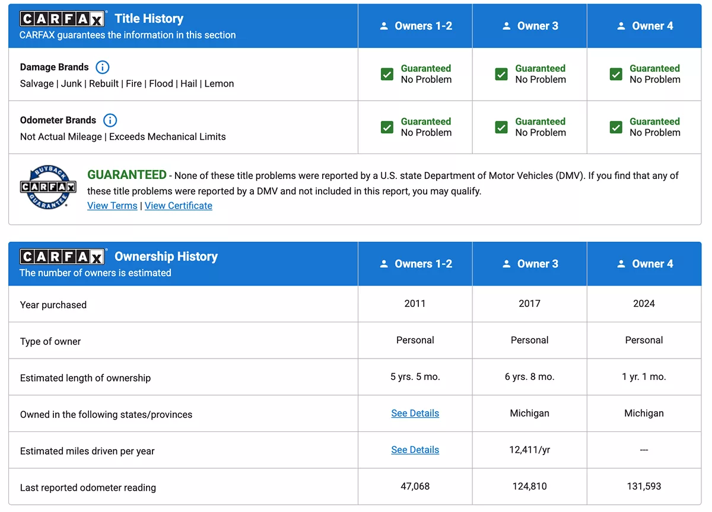The height and width of the screenshot is (512, 712).
Task: Click the person icon beside Owner 4 in Ownership History
Action: coord(621,264)
